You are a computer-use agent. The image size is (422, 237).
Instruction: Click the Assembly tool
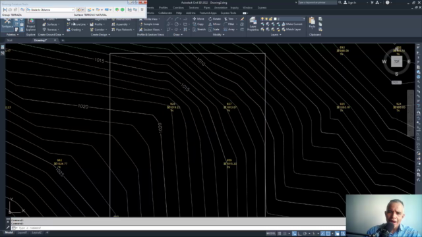121,24
